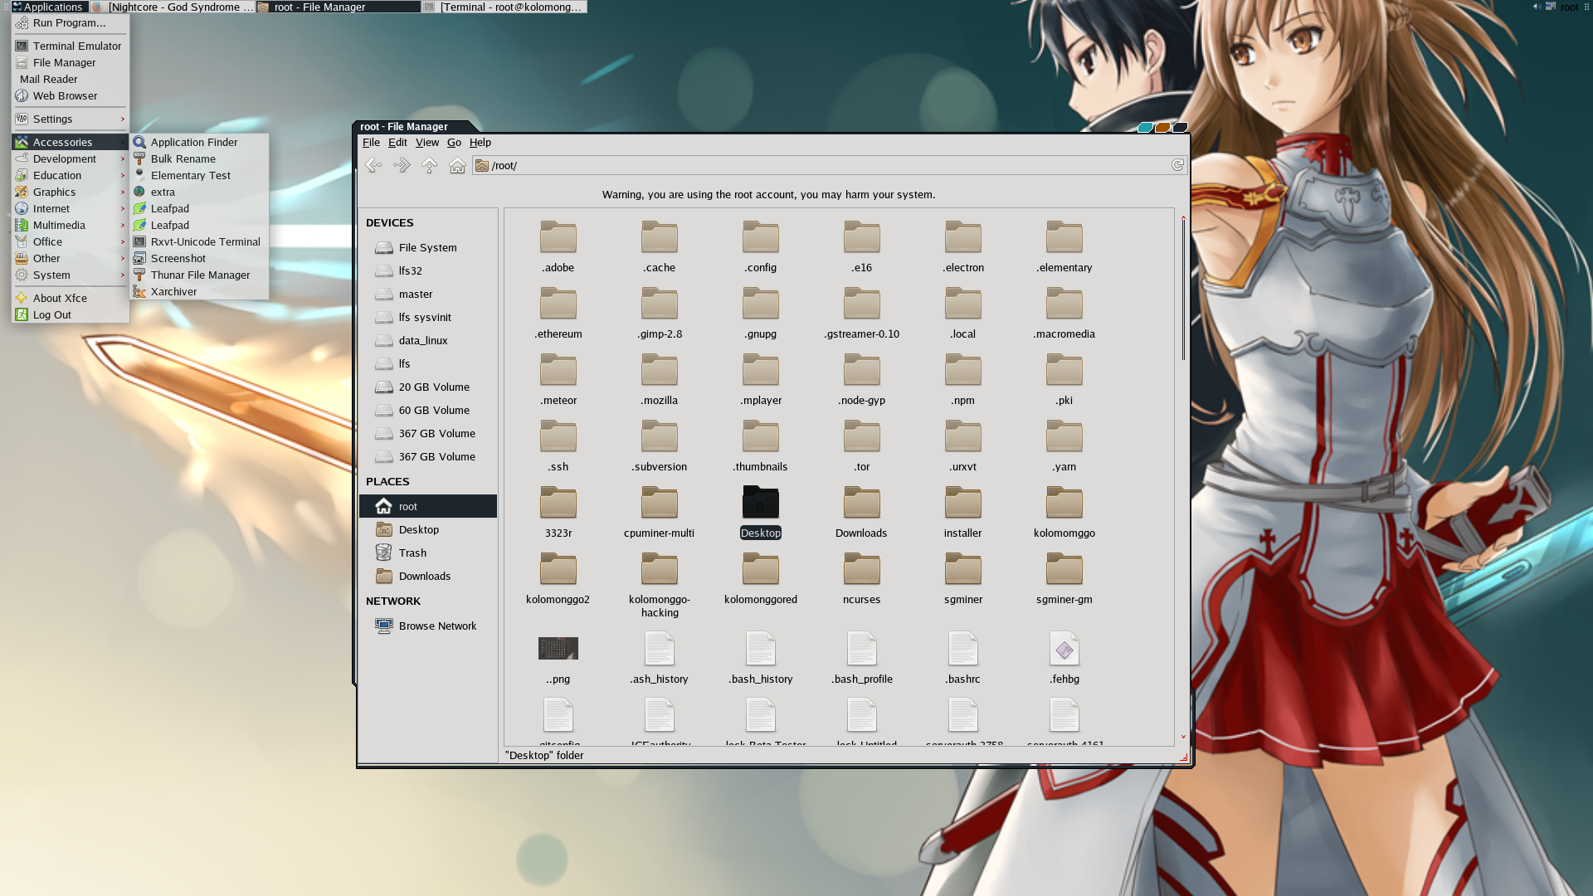The width and height of the screenshot is (1593, 896).
Task: Open the Go menu
Action: [x=454, y=143]
